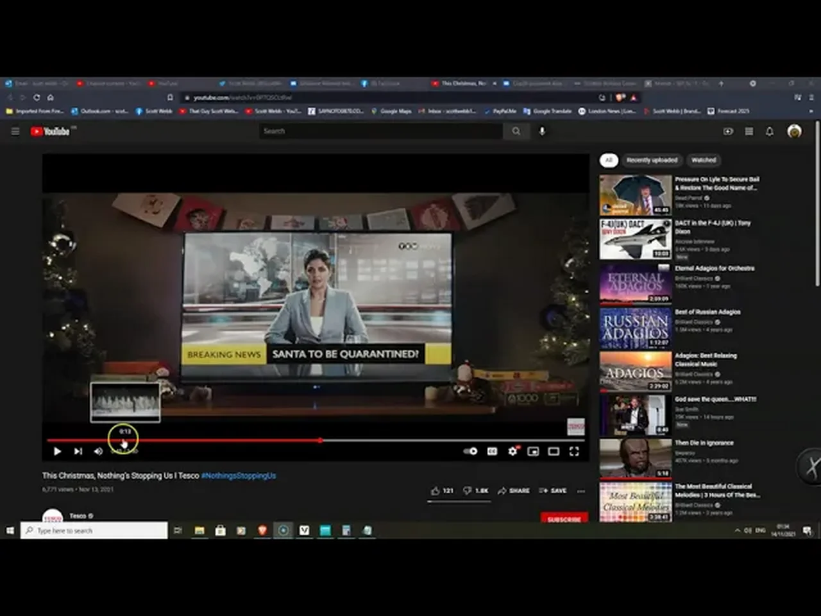This screenshot has height=616, width=821.
Task: Toggle theater mode view
Action: pyautogui.click(x=554, y=452)
